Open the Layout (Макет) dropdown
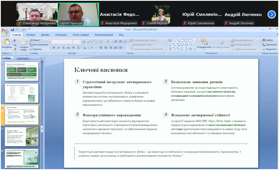This screenshot has height=170, width=279. [x=37, y=40]
